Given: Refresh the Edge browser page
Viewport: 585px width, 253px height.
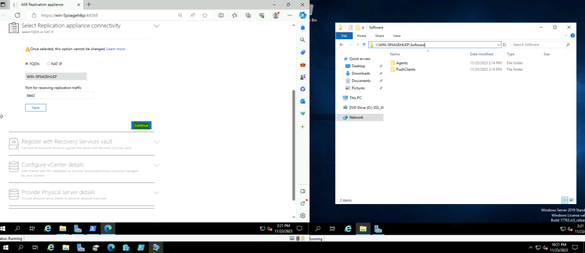Looking at the screenshot, I should point(17,15).
